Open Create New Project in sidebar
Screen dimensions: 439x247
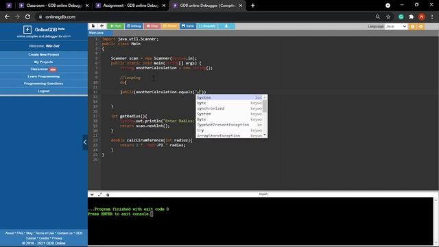[x=44, y=55]
